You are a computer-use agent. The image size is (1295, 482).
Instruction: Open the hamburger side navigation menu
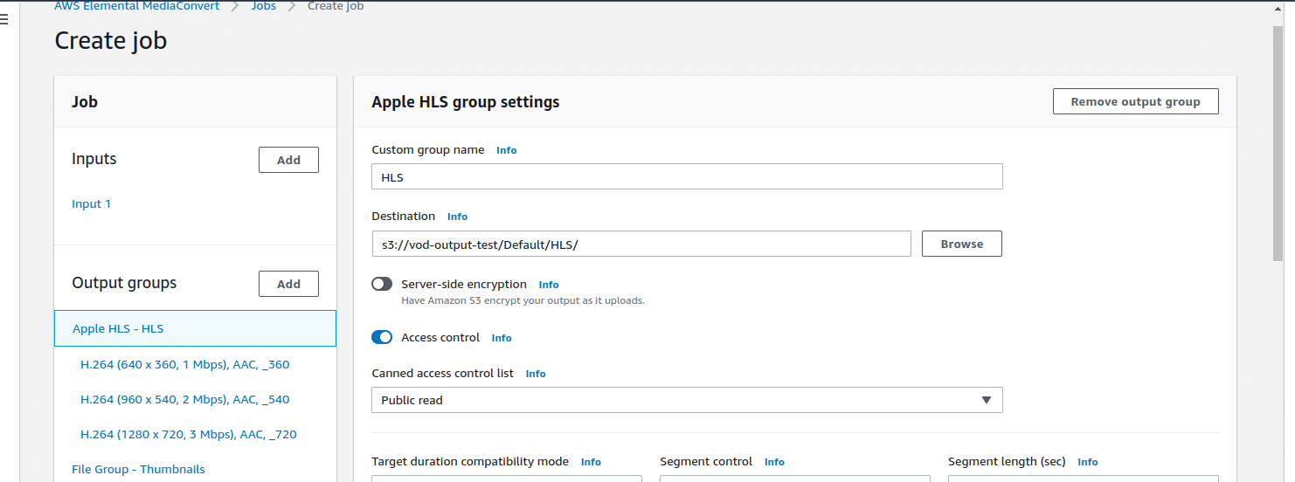[4, 21]
